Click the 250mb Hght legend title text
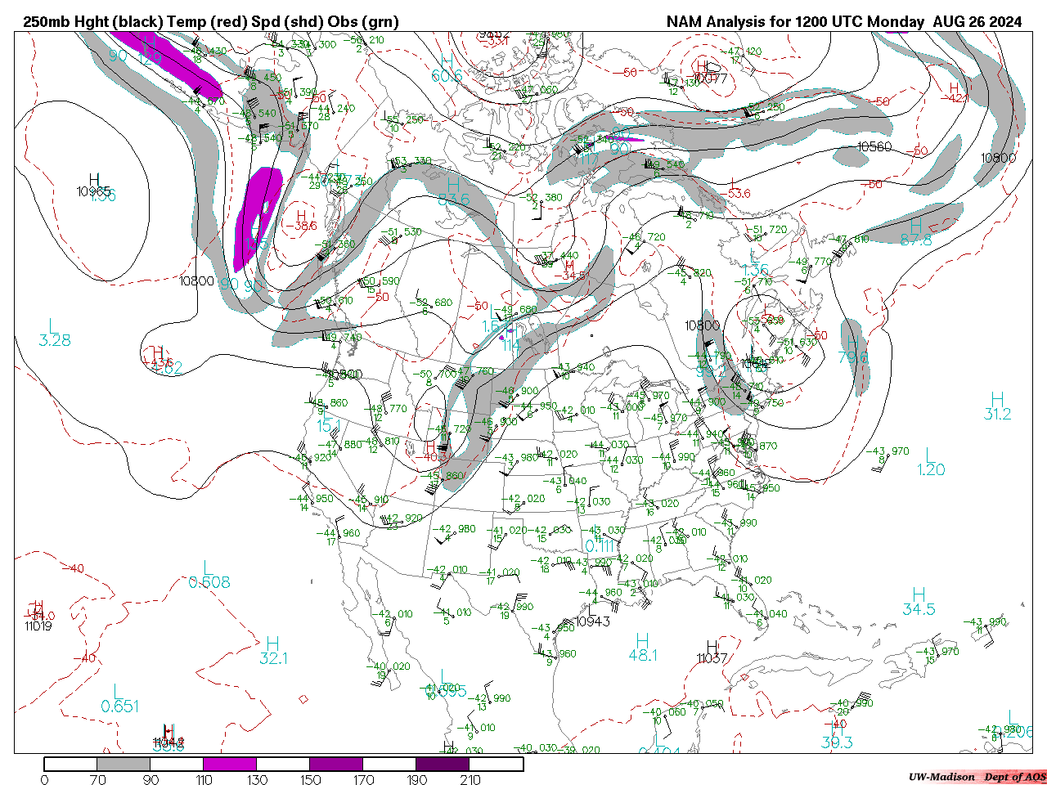 [x=211, y=21]
